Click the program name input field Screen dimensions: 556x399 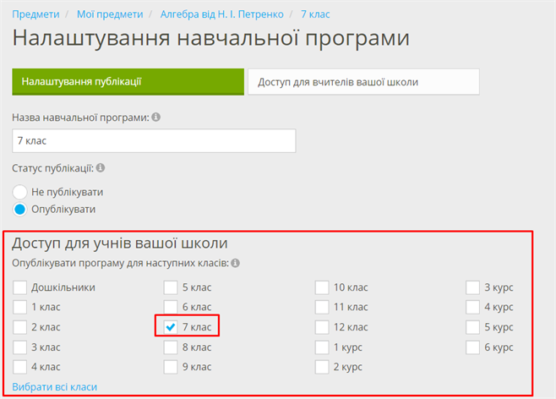(x=154, y=141)
